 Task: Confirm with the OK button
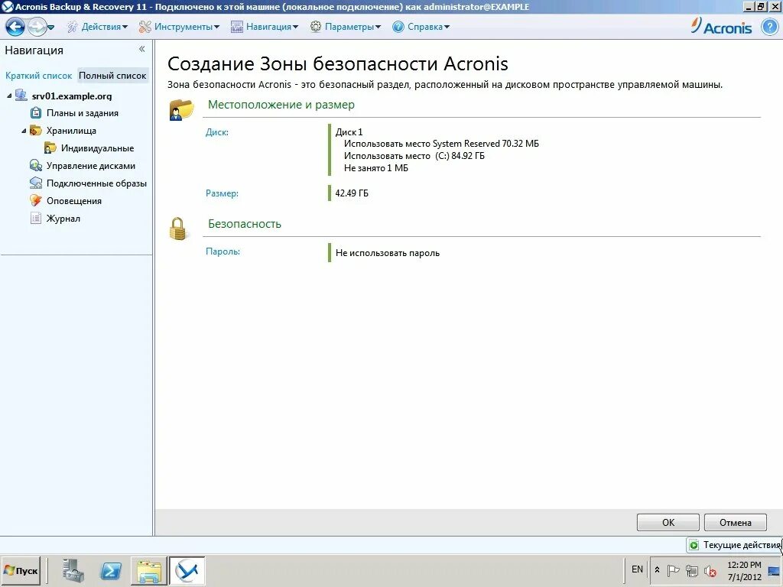(x=667, y=522)
